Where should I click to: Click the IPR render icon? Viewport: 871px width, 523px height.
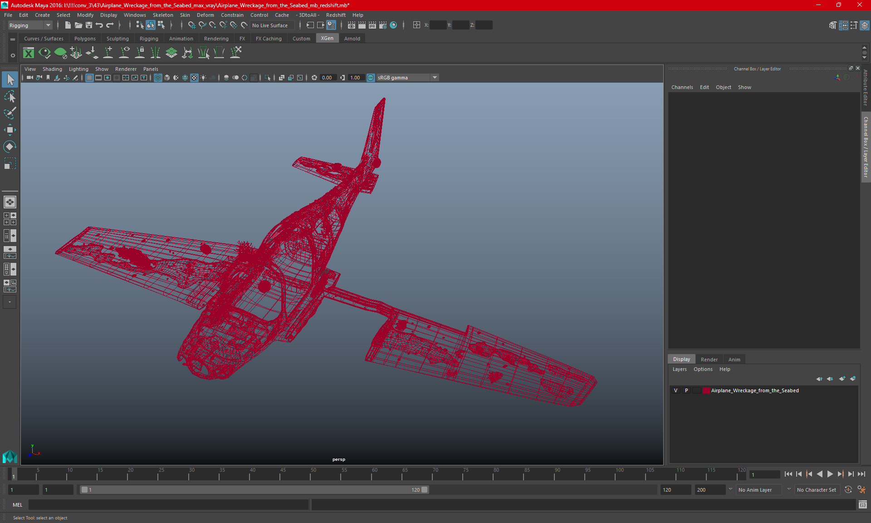pos(372,25)
